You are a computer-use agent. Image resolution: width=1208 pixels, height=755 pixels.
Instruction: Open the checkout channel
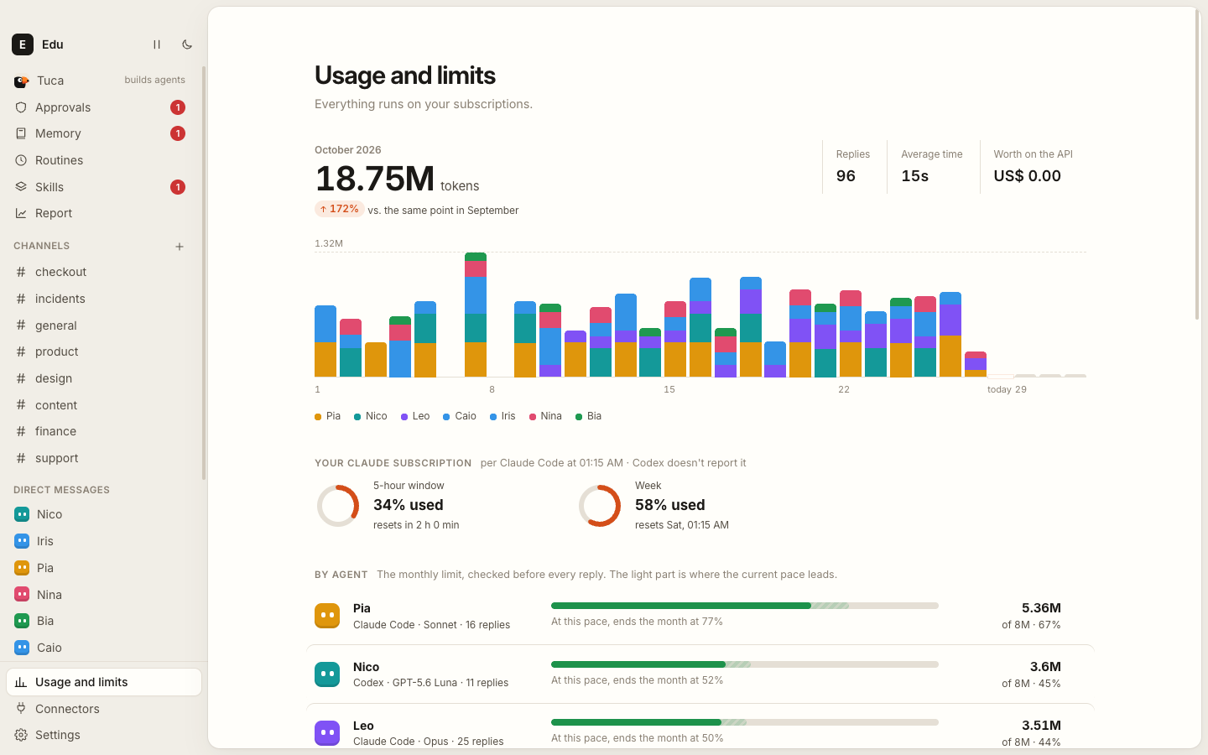pyautogui.click(x=101, y=272)
